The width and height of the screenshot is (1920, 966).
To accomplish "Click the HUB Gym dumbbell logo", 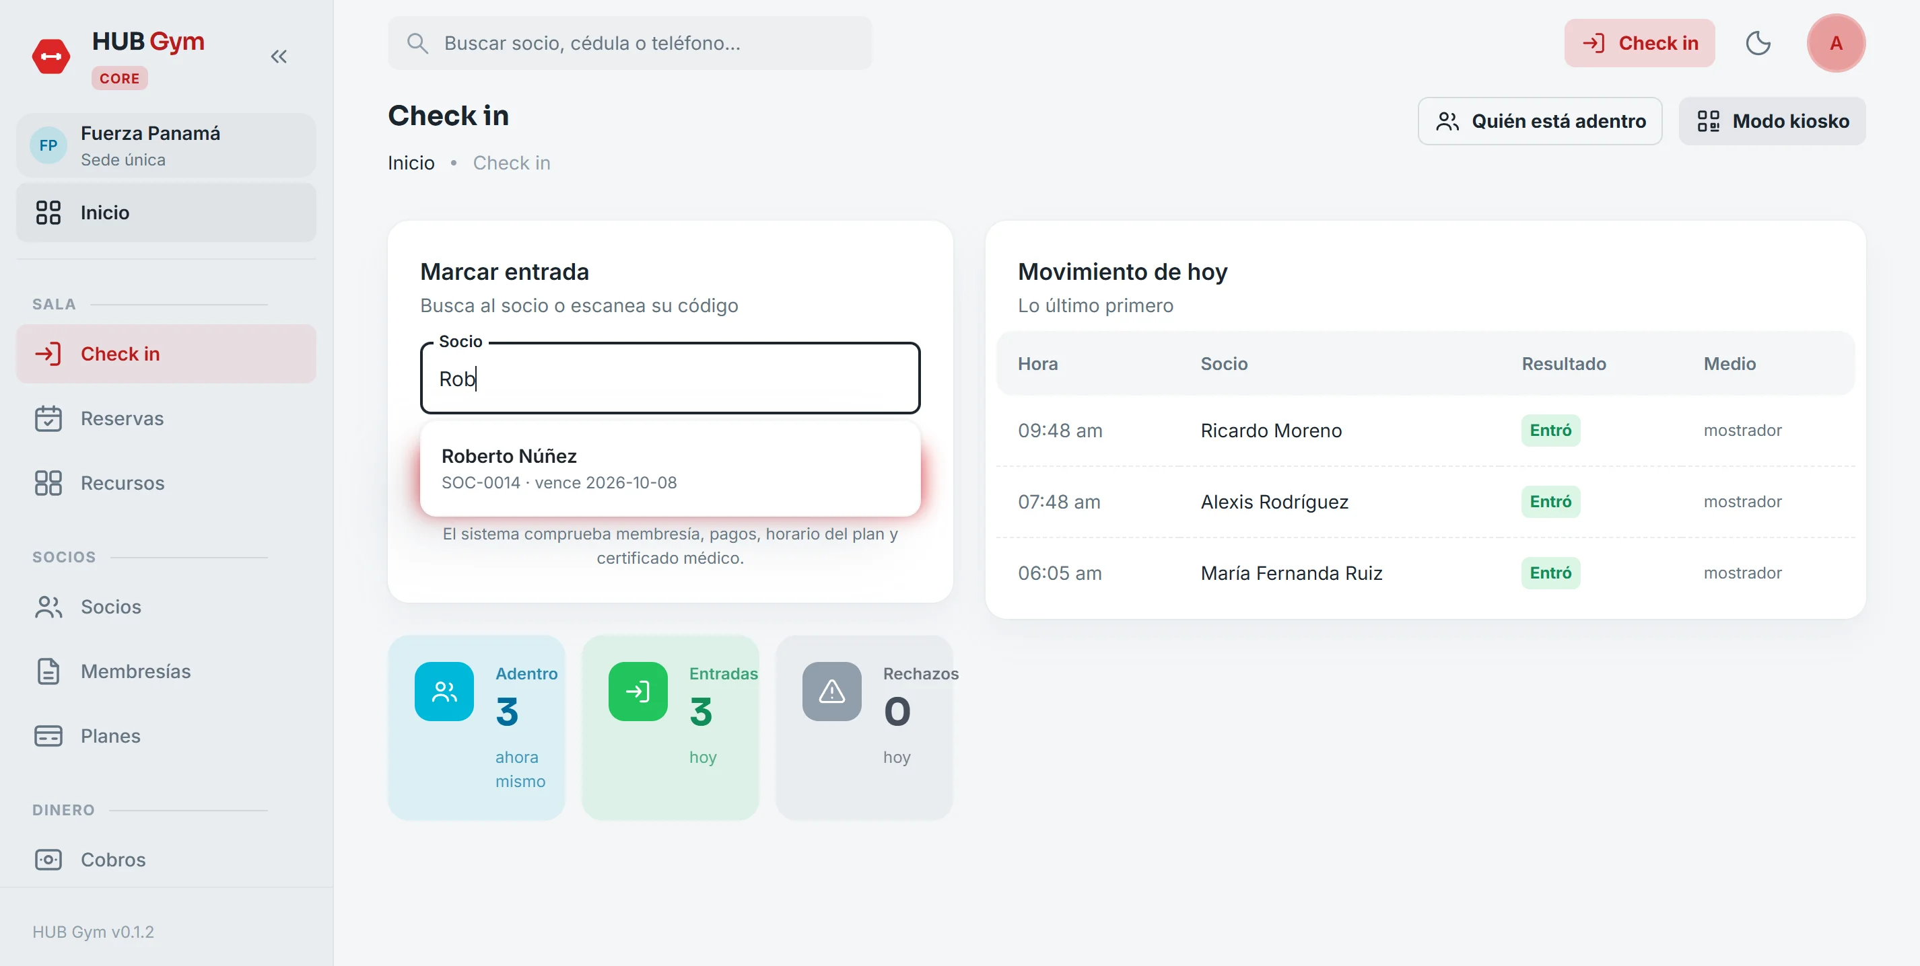I will (51, 57).
